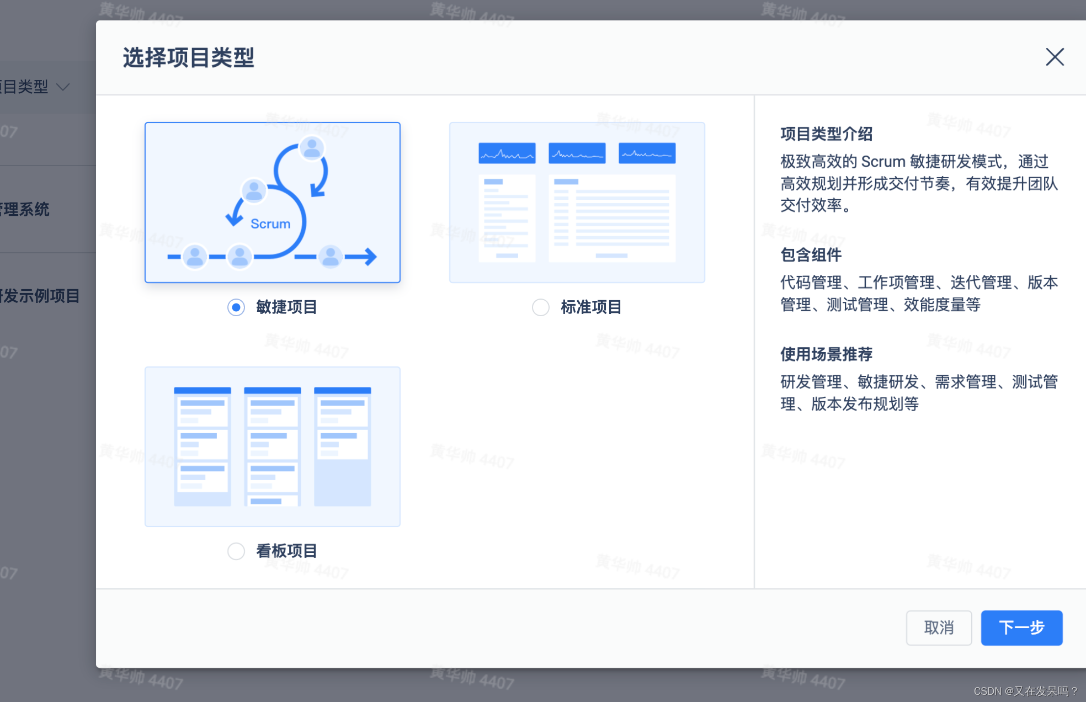The image size is (1086, 702).
Task: Close the project type dialog
Action: (x=1055, y=57)
